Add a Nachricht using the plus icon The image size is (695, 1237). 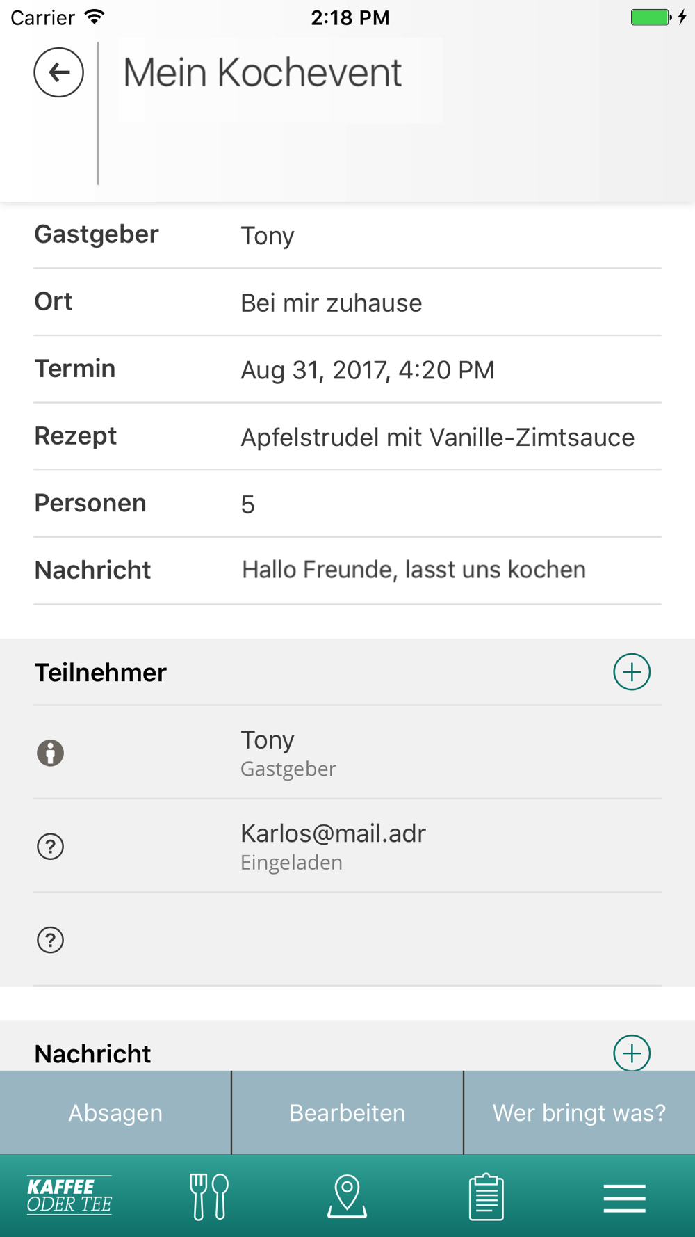tap(631, 1053)
